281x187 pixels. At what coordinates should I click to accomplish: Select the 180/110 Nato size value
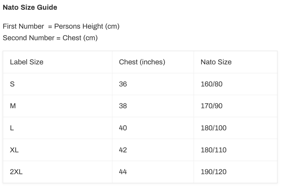click(x=213, y=150)
